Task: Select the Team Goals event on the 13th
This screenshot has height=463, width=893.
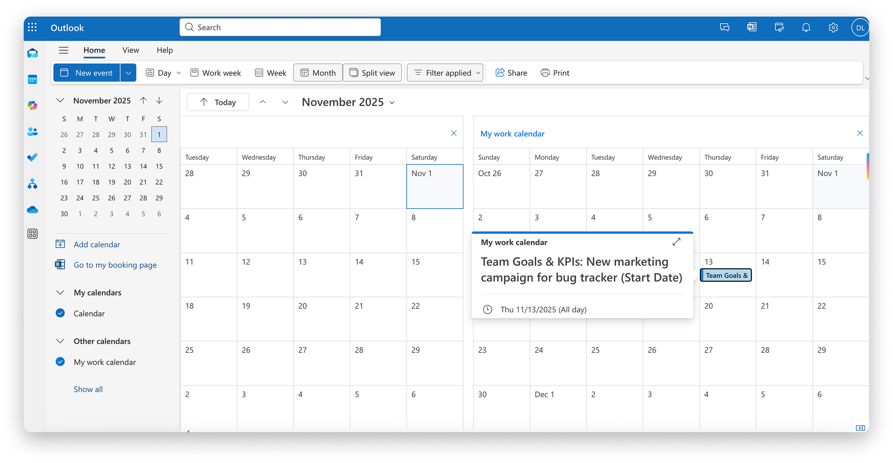Action: pos(726,275)
